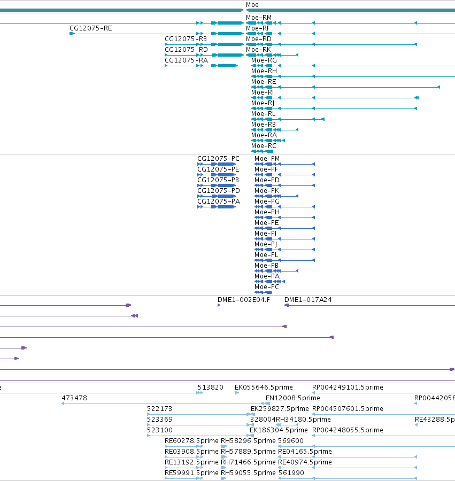455x481 pixels.
Task: Select the Moe-RK transcript label
Action: 258,50
